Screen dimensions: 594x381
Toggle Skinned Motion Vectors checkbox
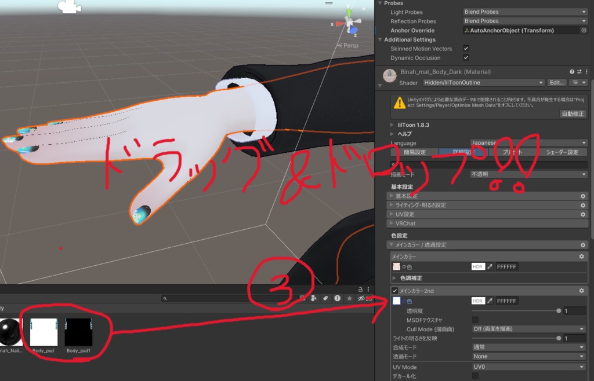(466, 49)
